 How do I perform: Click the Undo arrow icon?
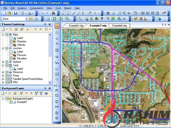coord(42,13)
